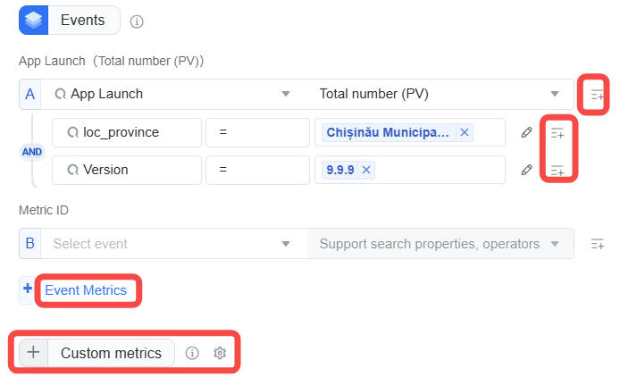Click the blue Events layers icon
Image resolution: width=637 pixels, height=377 pixels.
pyautogui.click(x=33, y=20)
